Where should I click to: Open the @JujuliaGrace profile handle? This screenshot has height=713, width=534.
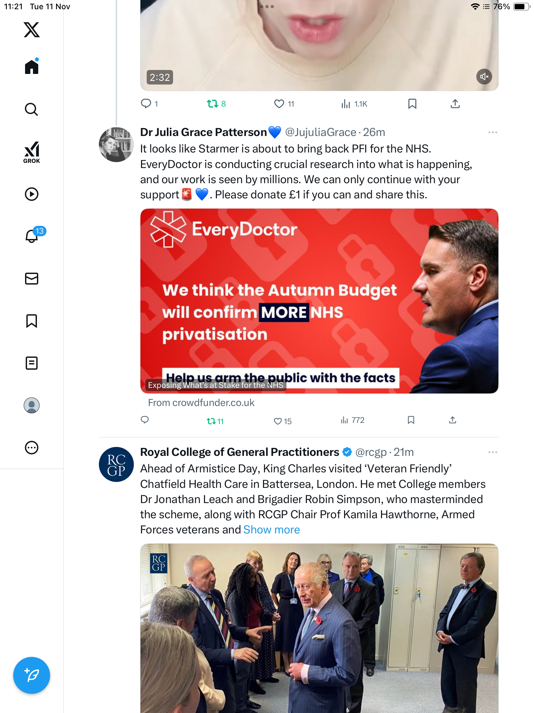pos(320,132)
